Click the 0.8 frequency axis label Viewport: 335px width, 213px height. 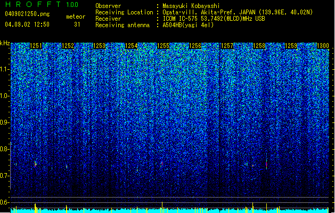pos(5,149)
